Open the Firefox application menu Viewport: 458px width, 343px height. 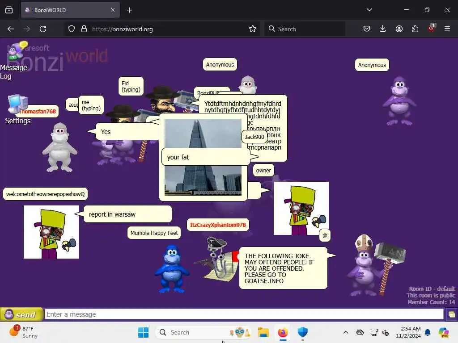[447, 29]
